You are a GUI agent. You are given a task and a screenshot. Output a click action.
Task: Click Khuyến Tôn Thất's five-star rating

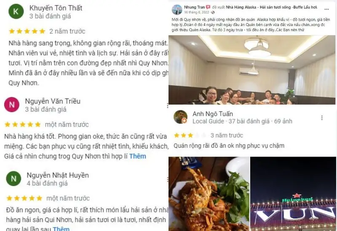click(27, 31)
